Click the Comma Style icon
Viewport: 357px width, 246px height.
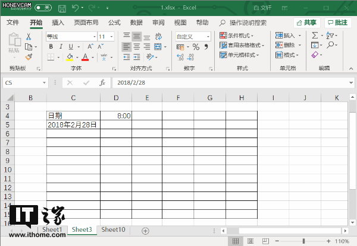point(206,47)
